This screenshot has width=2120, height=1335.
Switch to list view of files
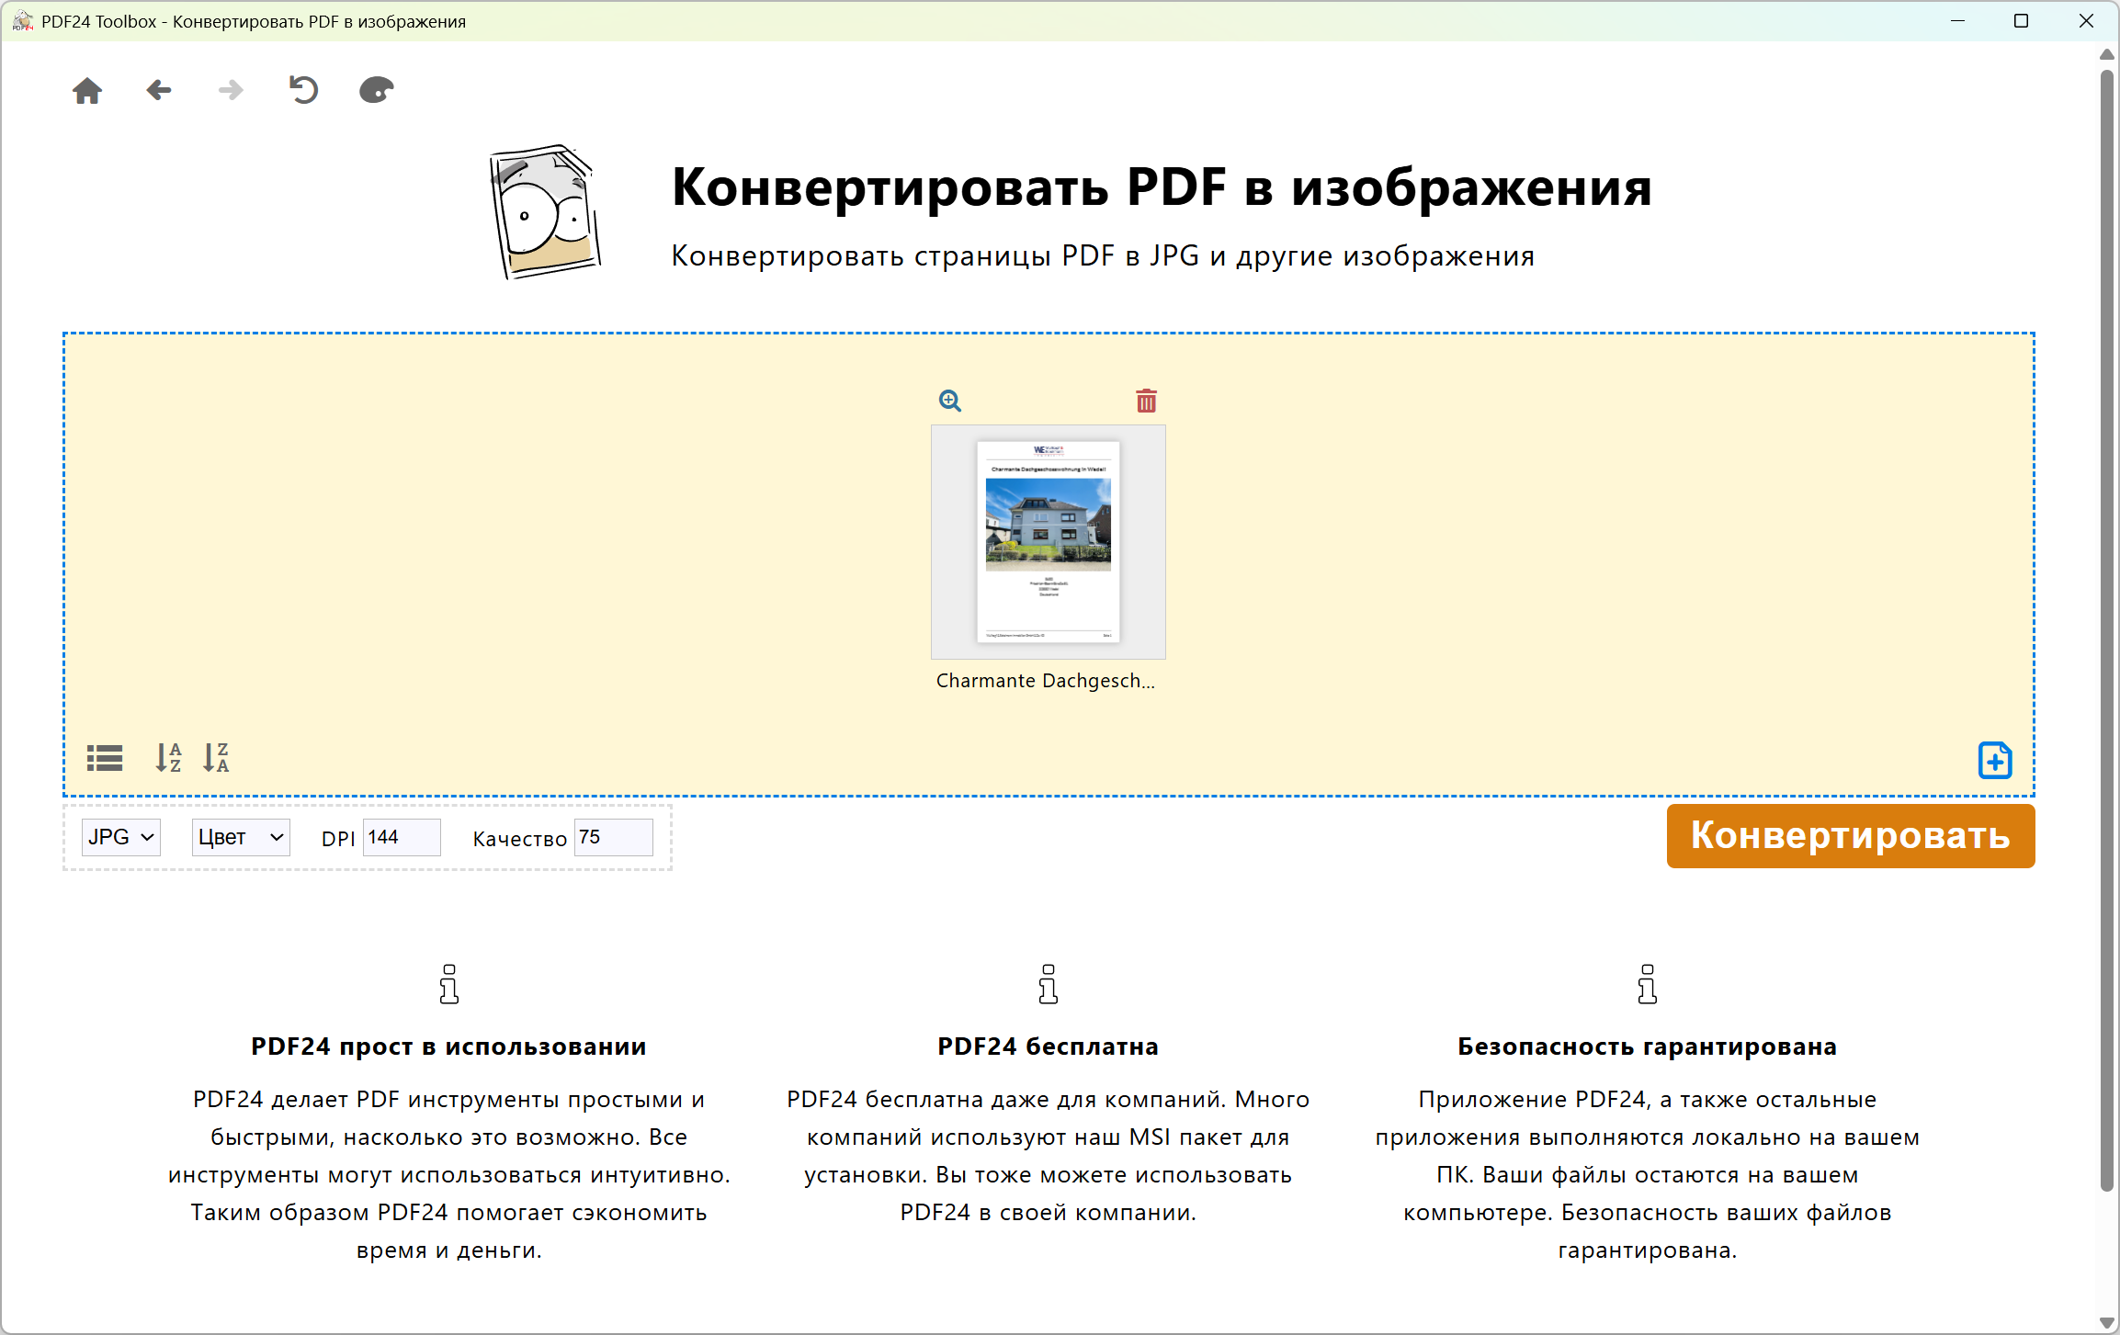click(x=105, y=758)
